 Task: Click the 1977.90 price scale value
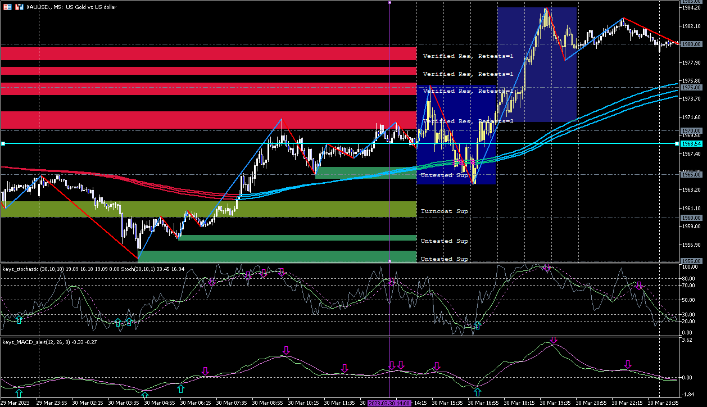pos(690,63)
